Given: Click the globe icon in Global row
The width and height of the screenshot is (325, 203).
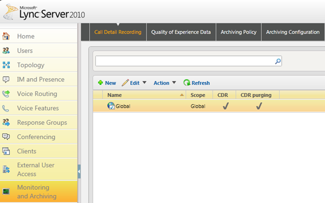Looking at the screenshot, I should pos(111,106).
